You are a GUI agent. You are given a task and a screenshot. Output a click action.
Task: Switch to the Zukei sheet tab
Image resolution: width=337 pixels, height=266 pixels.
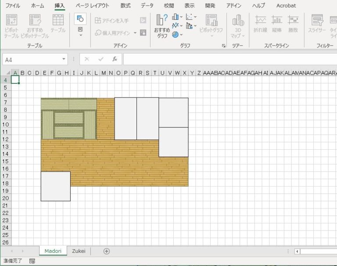79,251
